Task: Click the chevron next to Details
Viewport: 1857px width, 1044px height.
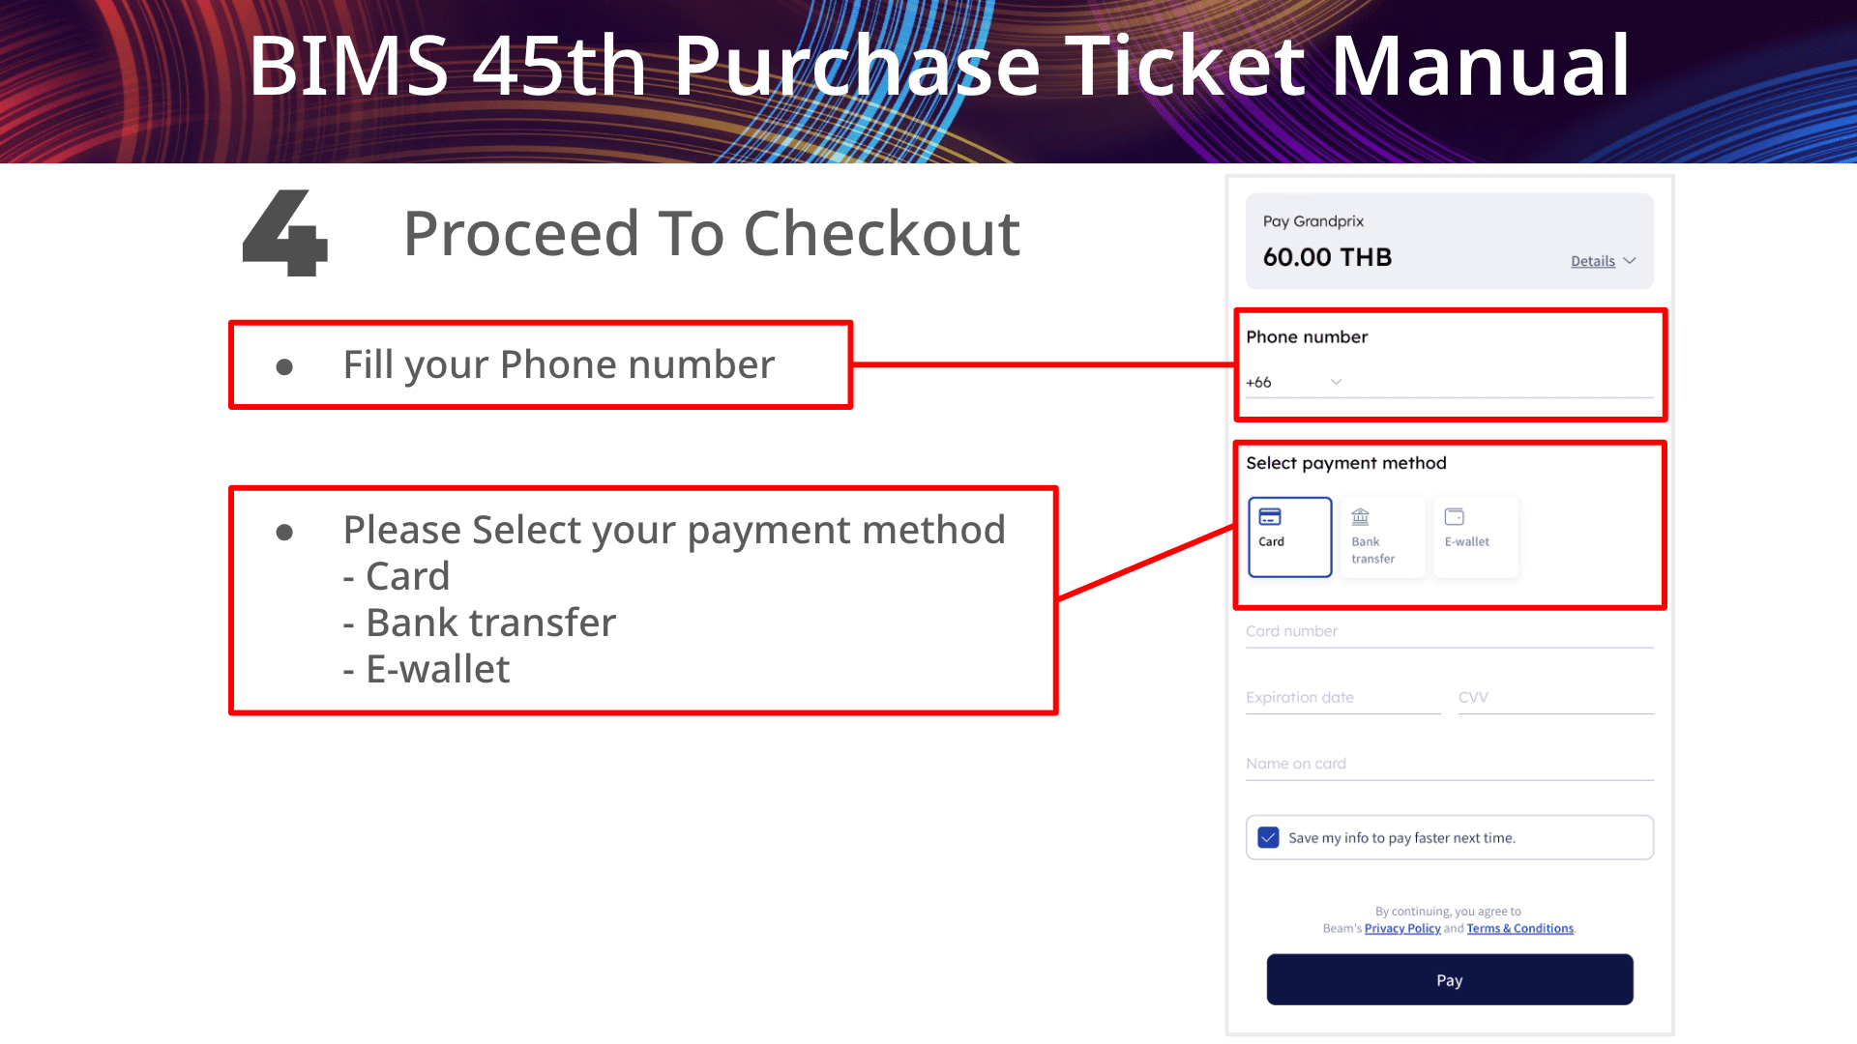Action: pos(1631,260)
